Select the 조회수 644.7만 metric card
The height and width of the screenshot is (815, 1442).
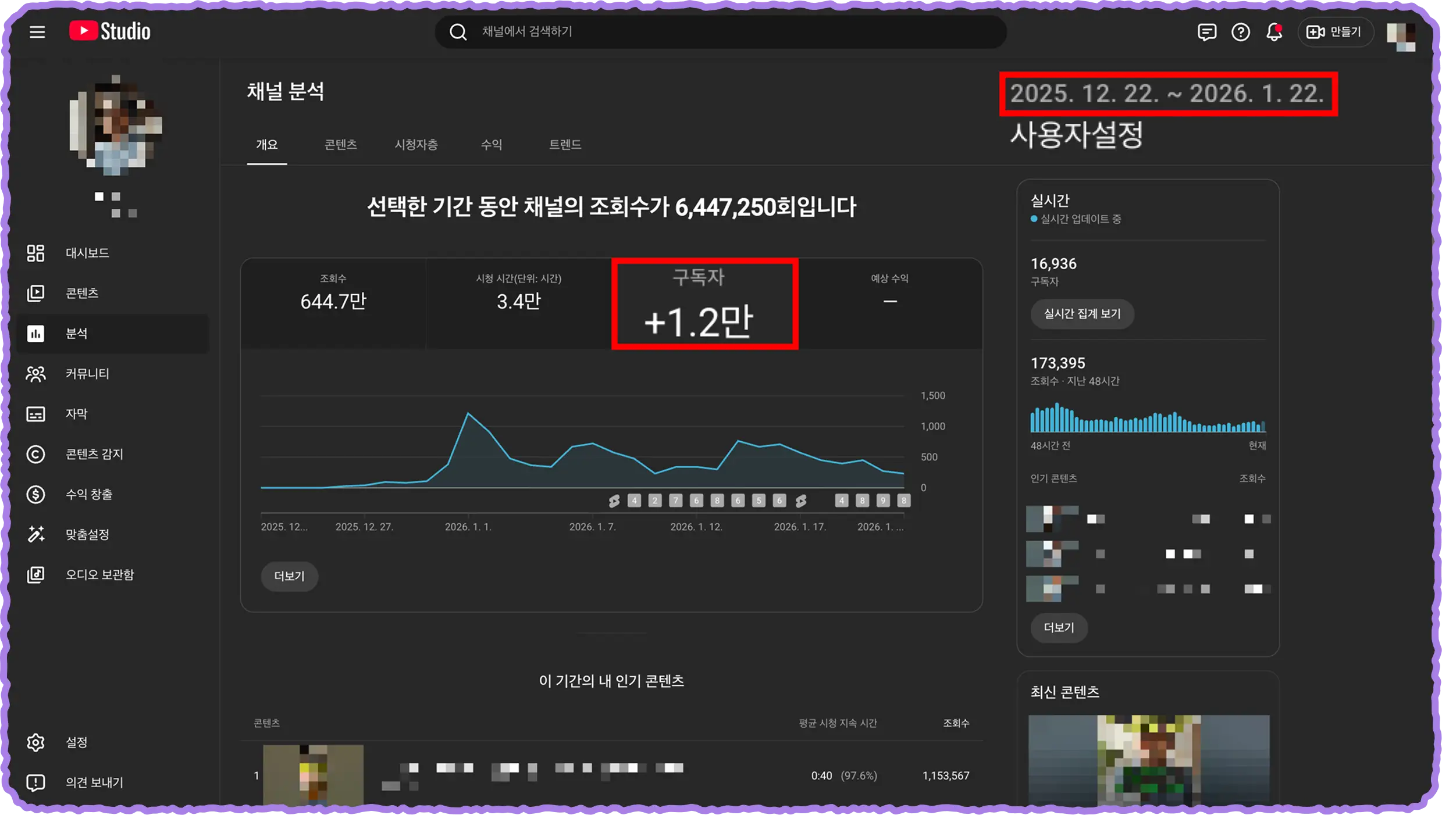click(x=333, y=303)
